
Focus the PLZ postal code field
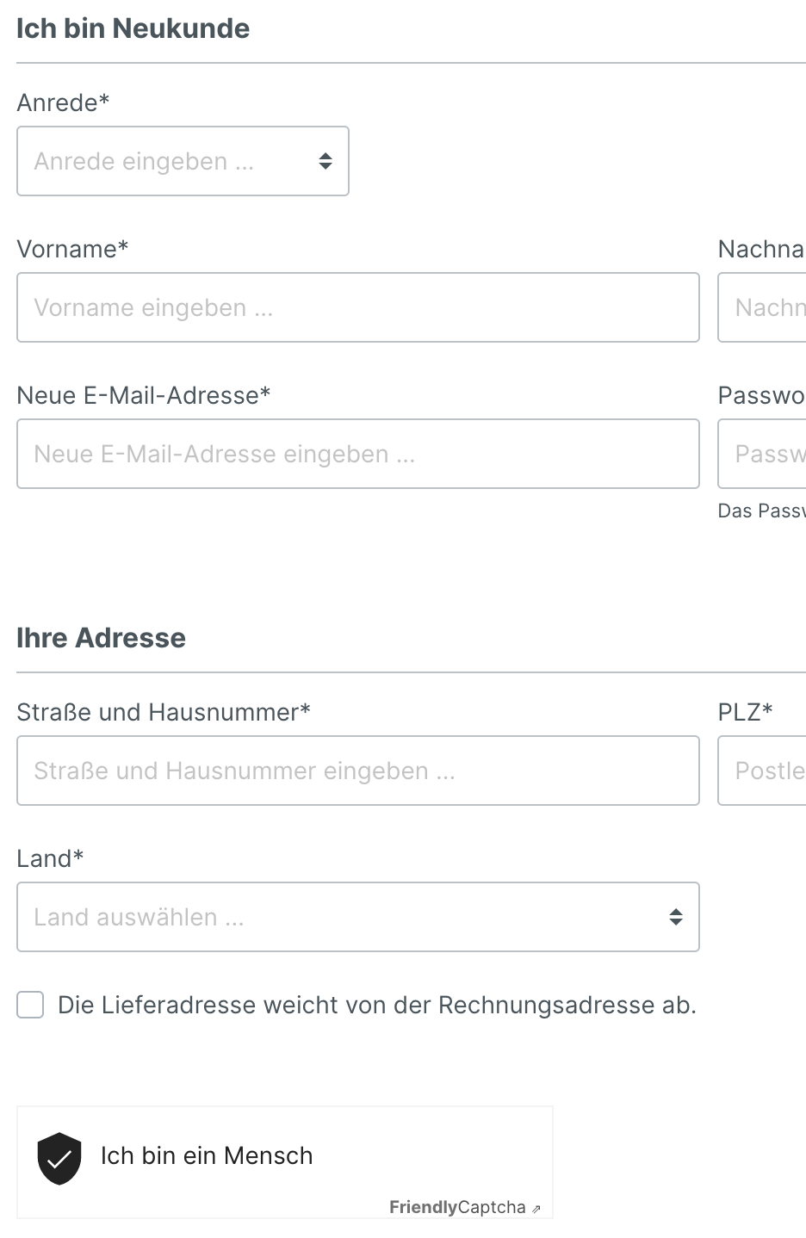766,771
